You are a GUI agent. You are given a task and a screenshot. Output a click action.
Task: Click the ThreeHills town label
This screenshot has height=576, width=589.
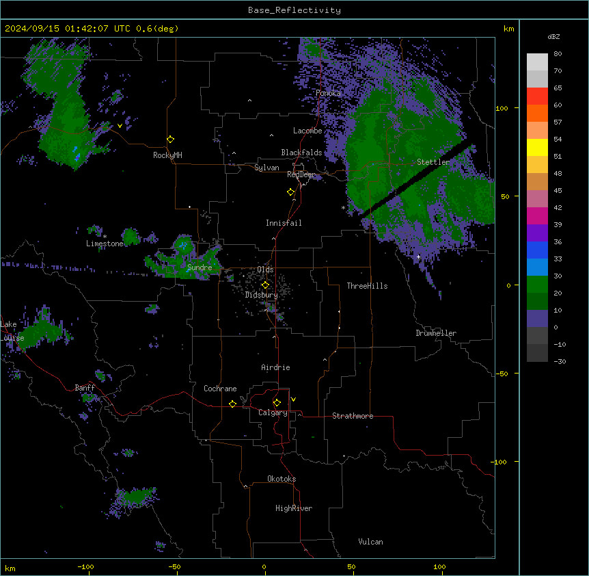(367, 286)
